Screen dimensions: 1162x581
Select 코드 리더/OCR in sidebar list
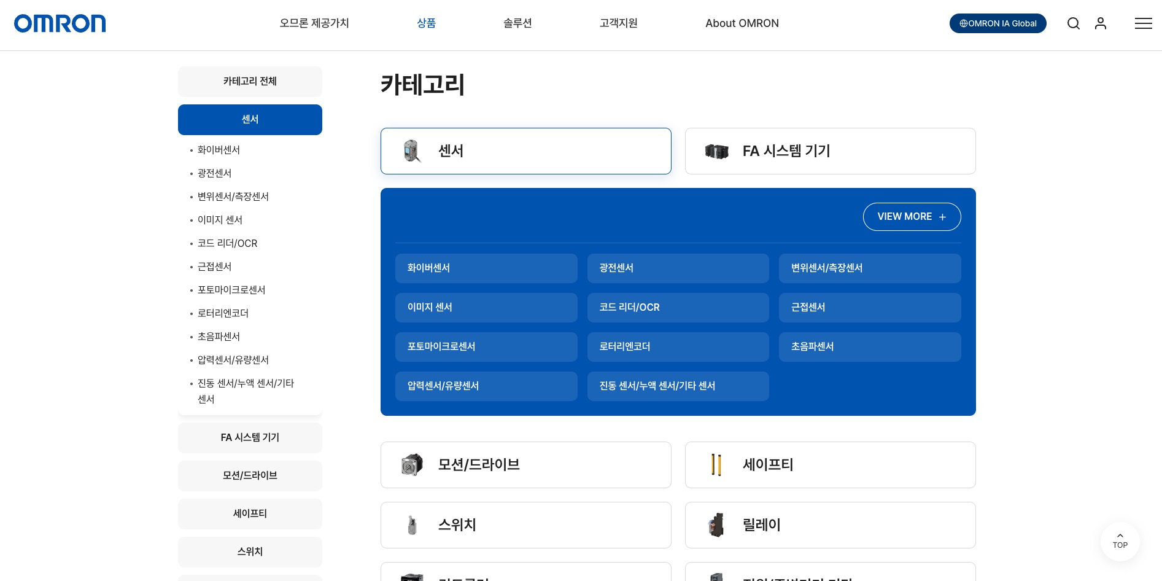click(x=227, y=243)
